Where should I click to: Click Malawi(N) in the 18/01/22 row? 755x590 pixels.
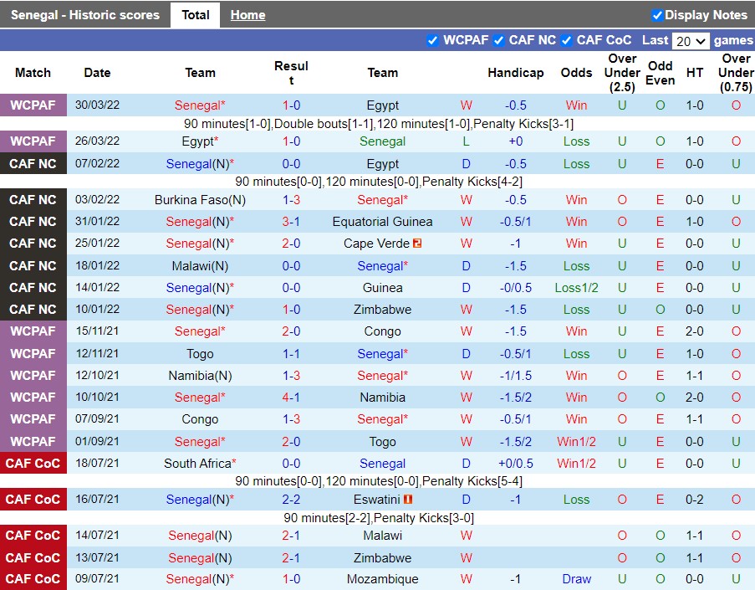pos(200,266)
